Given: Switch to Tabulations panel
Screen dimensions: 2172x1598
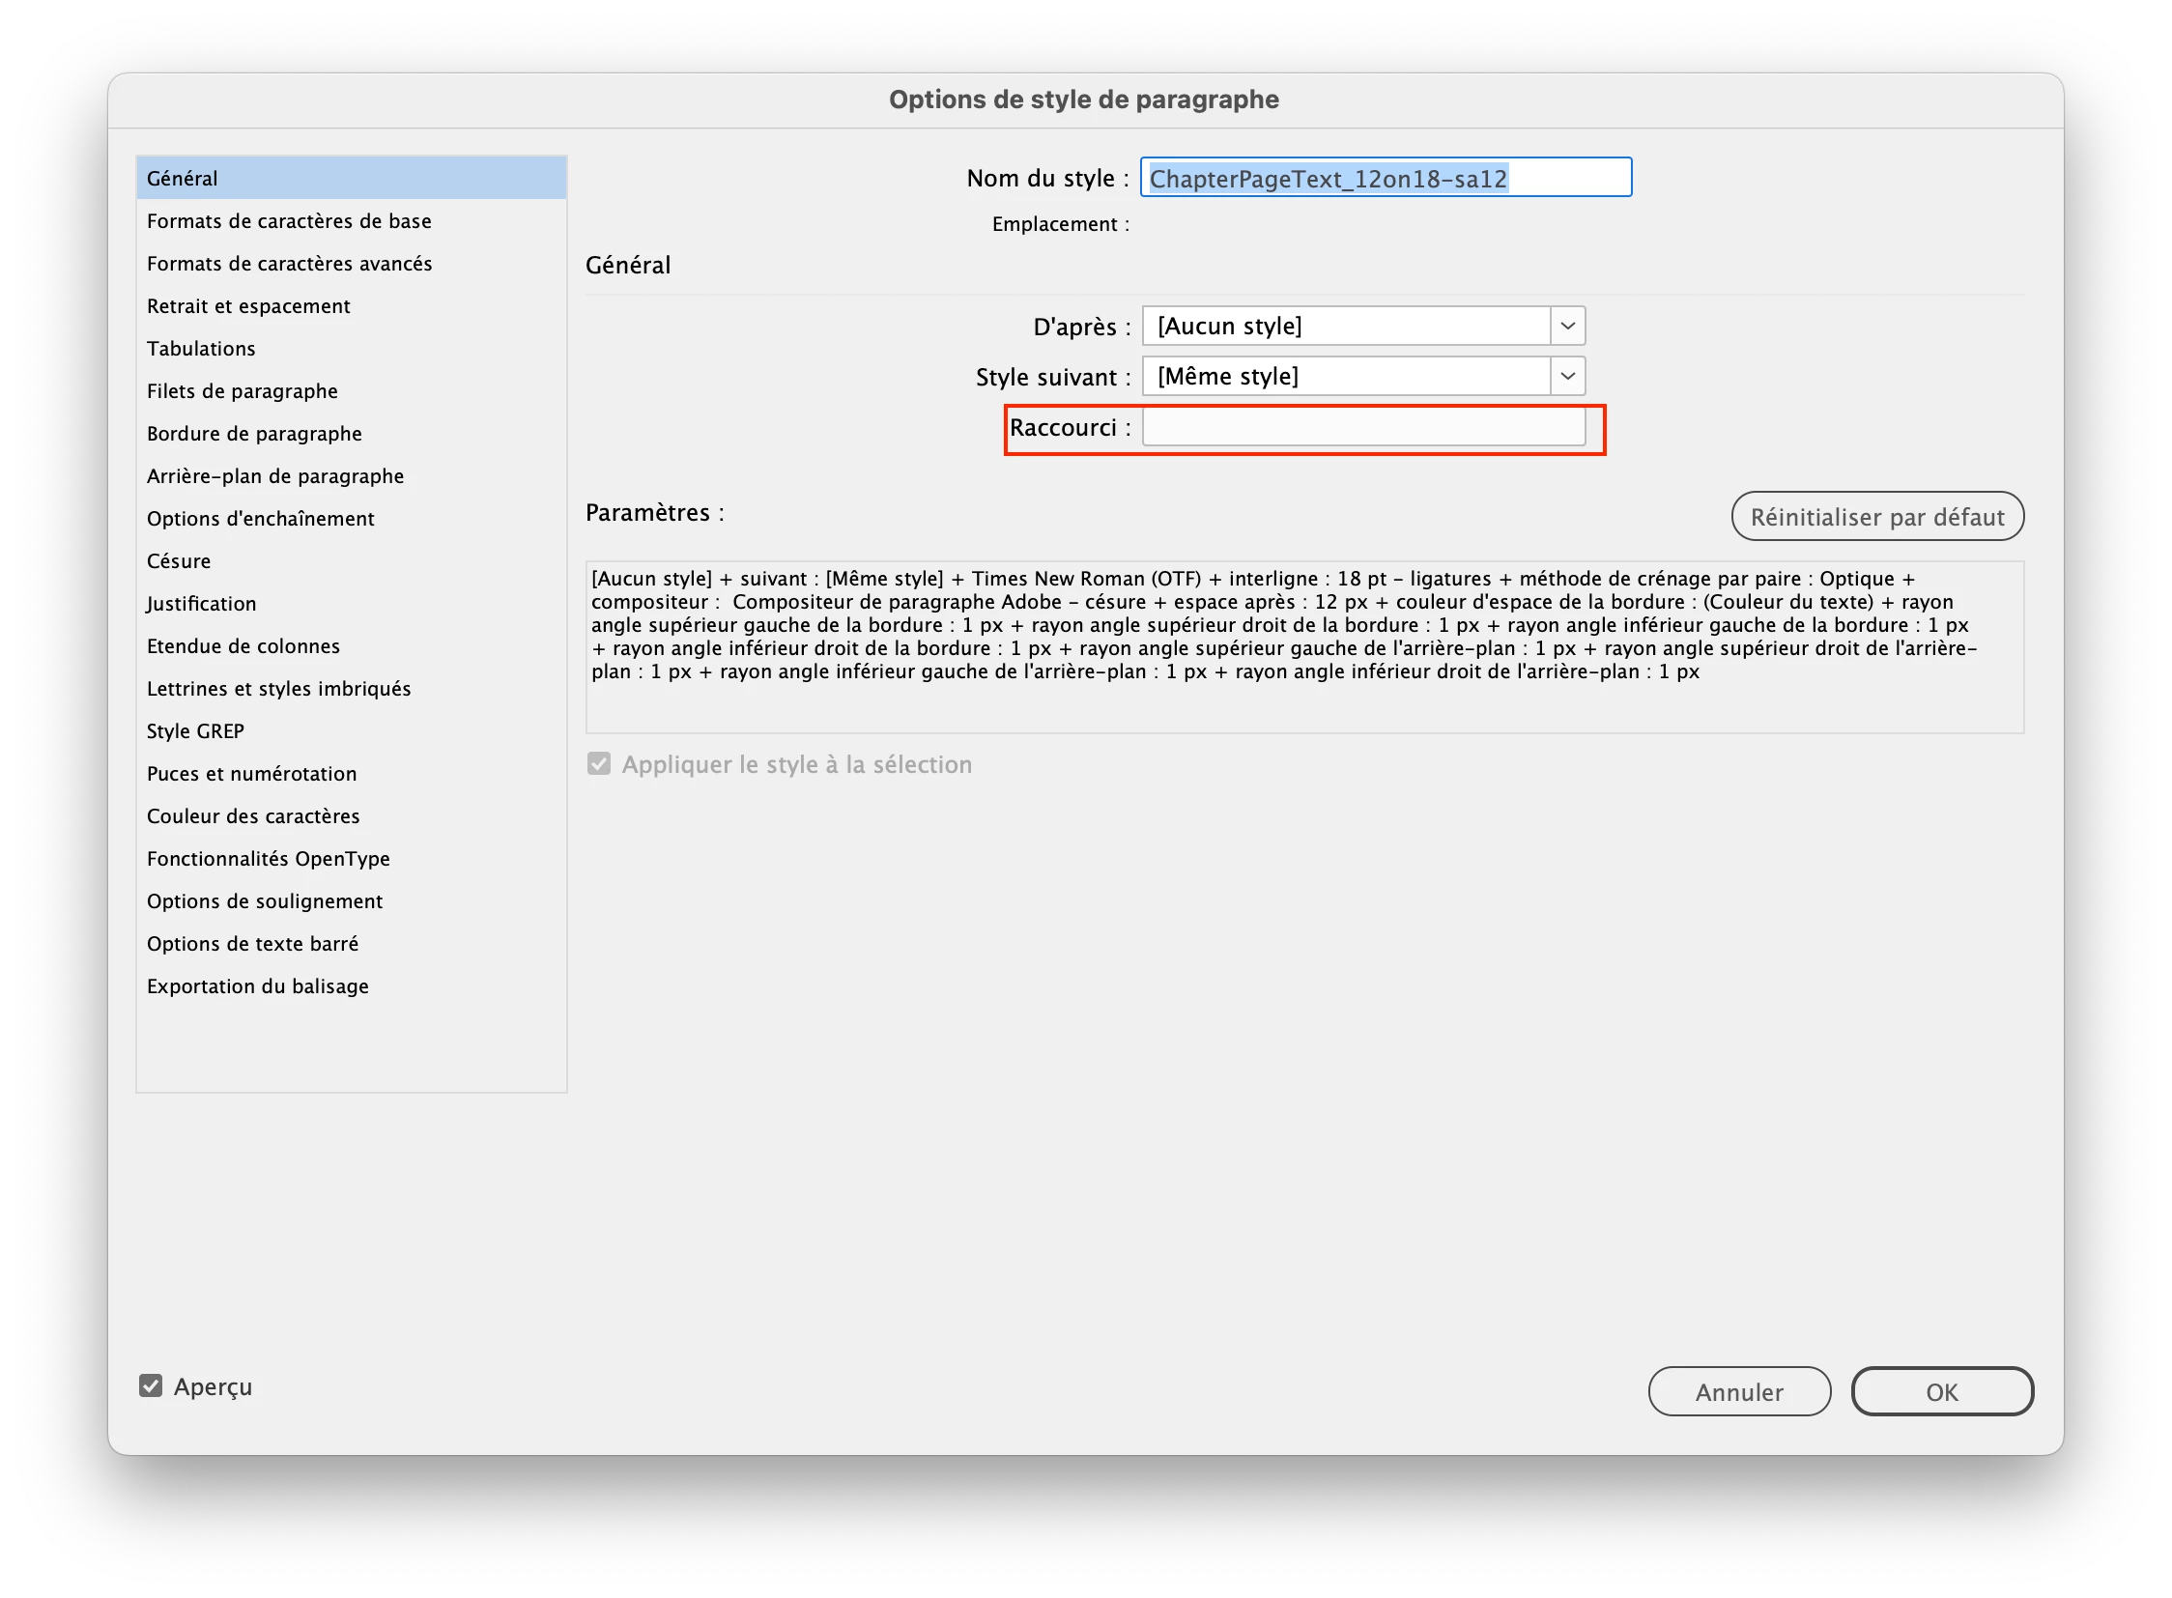Looking at the screenshot, I should 201,348.
